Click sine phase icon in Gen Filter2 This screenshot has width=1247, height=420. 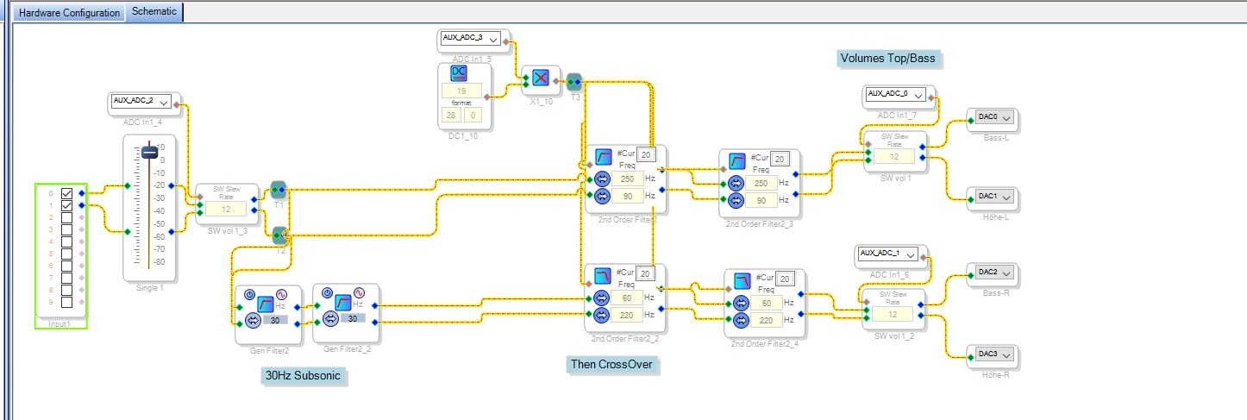[282, 293]
